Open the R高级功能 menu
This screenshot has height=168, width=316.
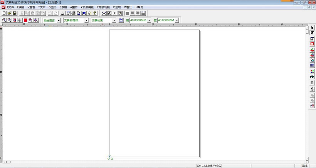pos(103,7)
